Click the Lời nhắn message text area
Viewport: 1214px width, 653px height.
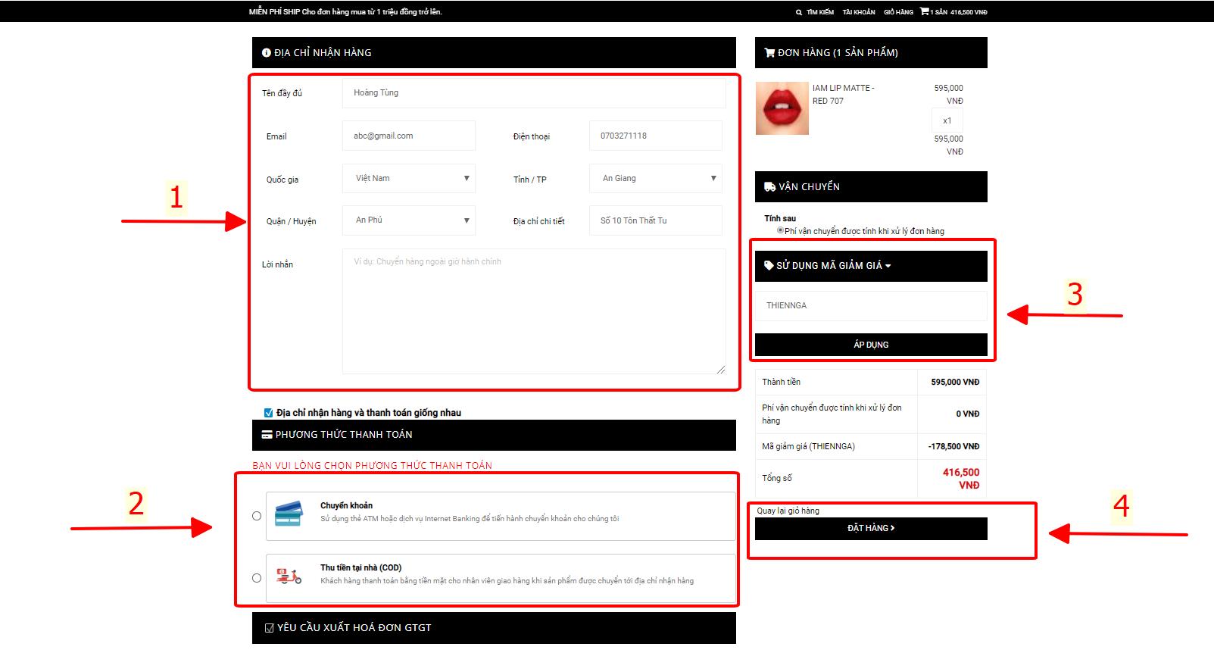[533, 311]
